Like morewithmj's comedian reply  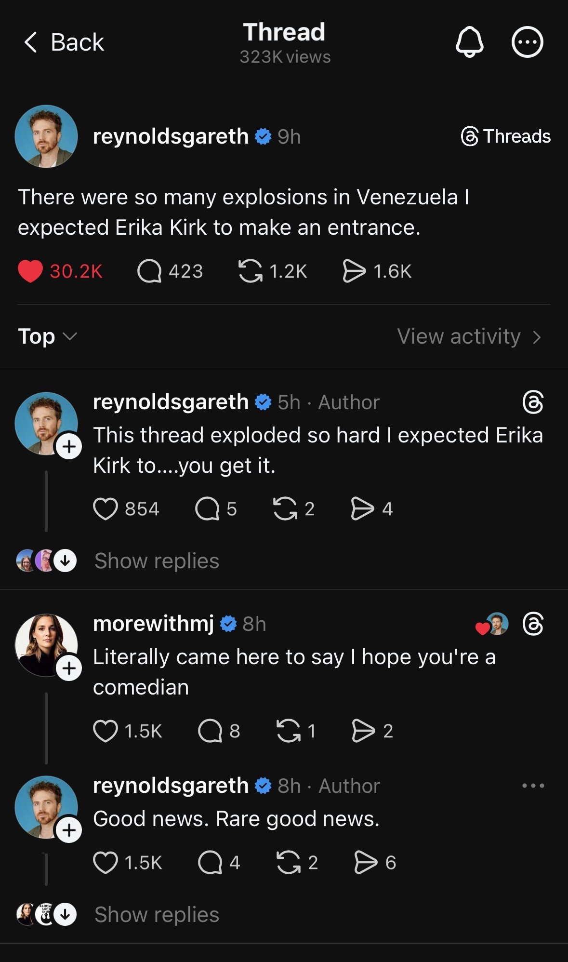(x=106, y=731)
